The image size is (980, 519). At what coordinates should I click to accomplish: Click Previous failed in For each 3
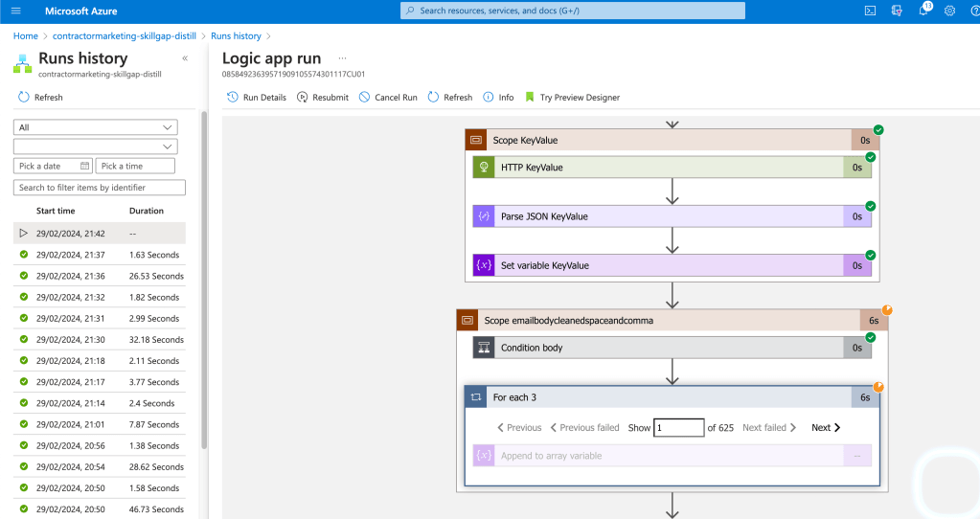[585, 427]
